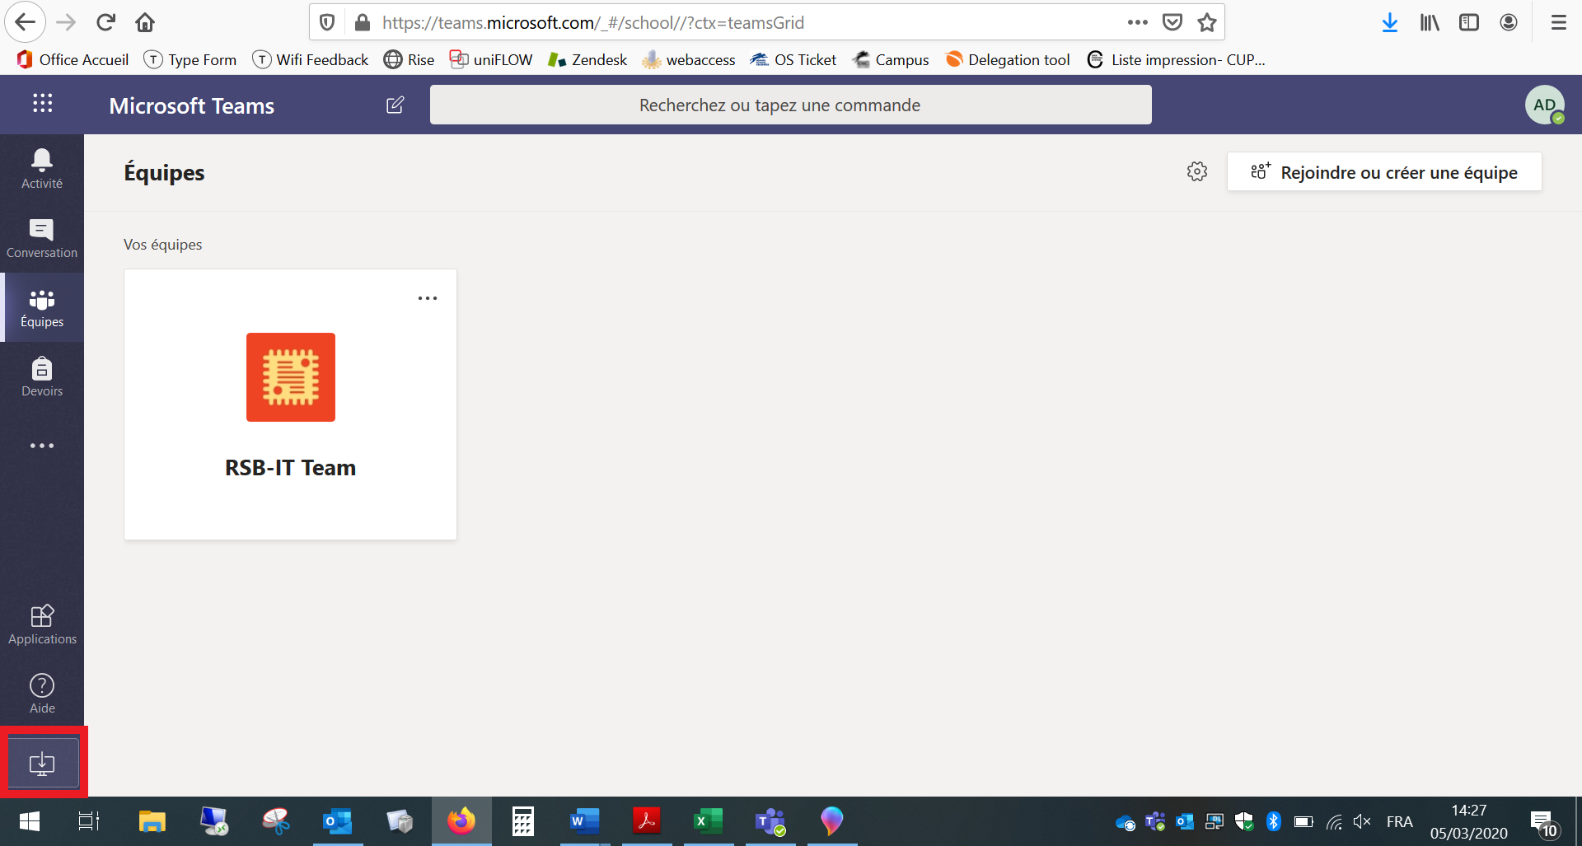1582x846 pixels.
Task: Open Delegation tool bookmark
Action: (1008, 59)
